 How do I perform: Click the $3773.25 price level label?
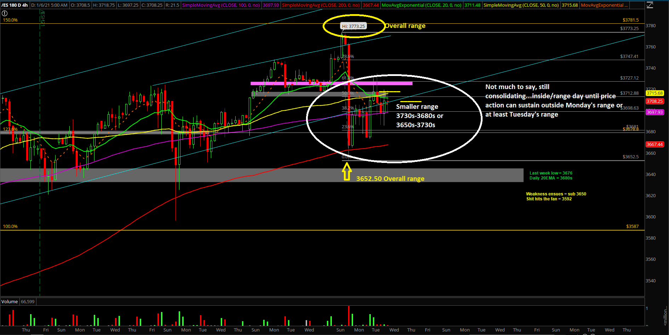tap(629, 29)
